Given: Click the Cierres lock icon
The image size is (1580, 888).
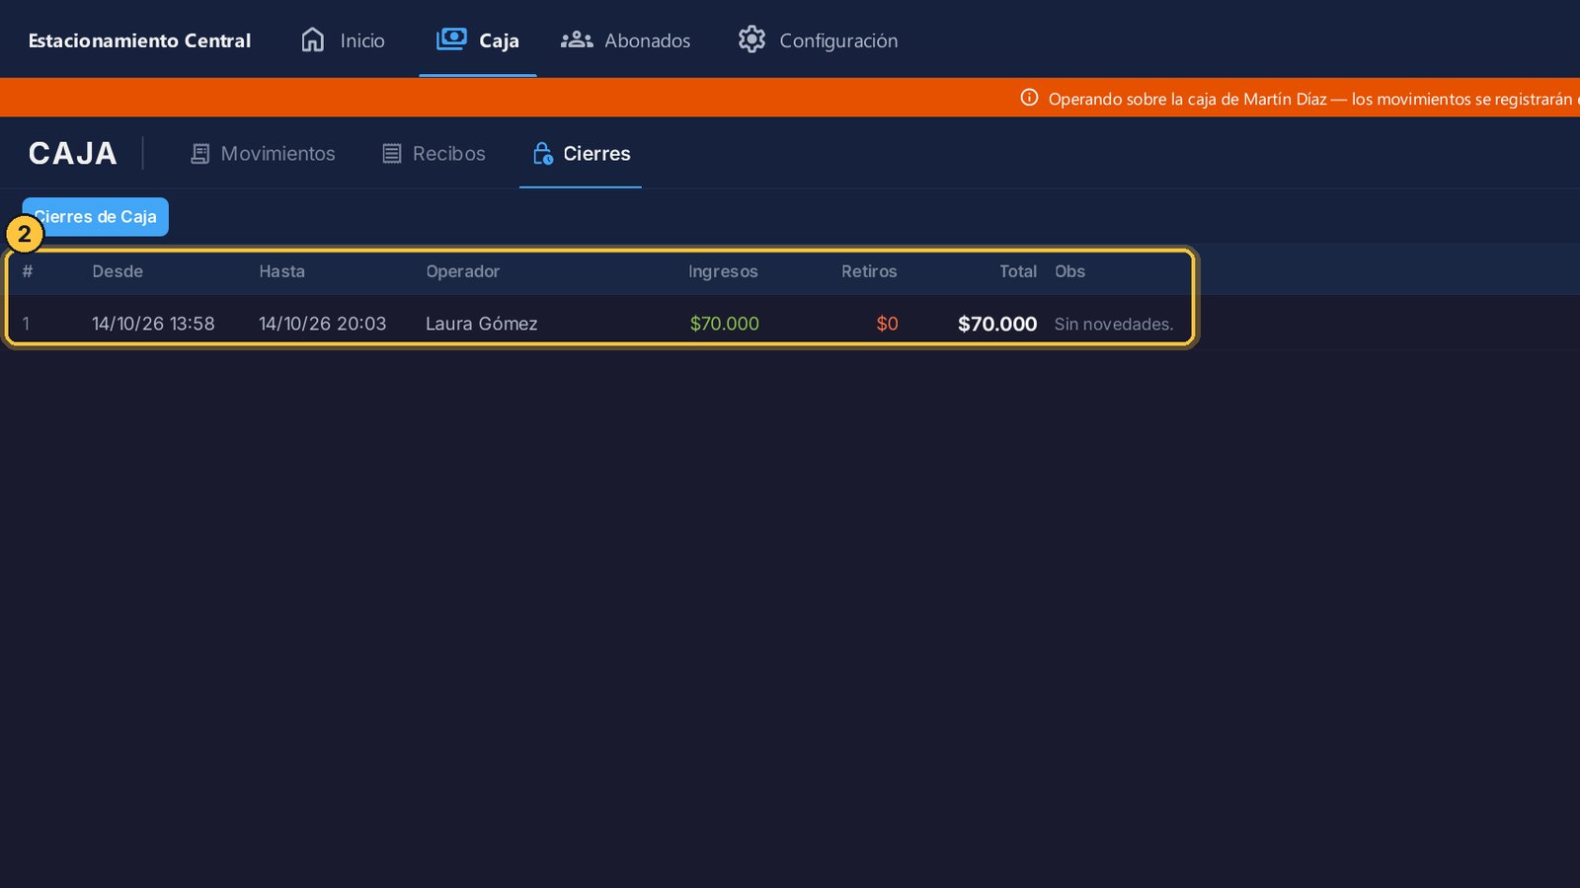Looking at the screenshot, I should (x=543, y=153).
